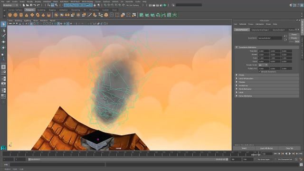Expand the Pivots section
304x171 pixels.
267,75
